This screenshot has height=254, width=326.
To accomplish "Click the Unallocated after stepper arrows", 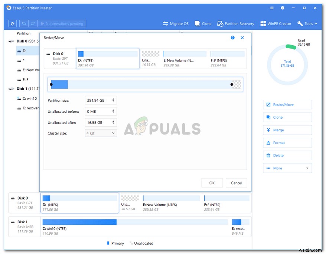I will click(113, 122).
